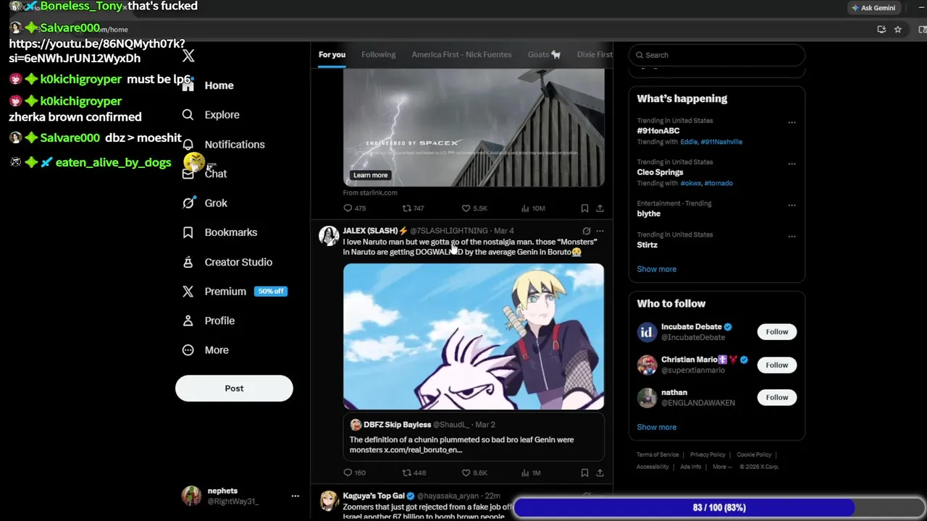Repost the Starlink post (747)
This screenshot has width=927, height=521.
click(x=414, y=208)
